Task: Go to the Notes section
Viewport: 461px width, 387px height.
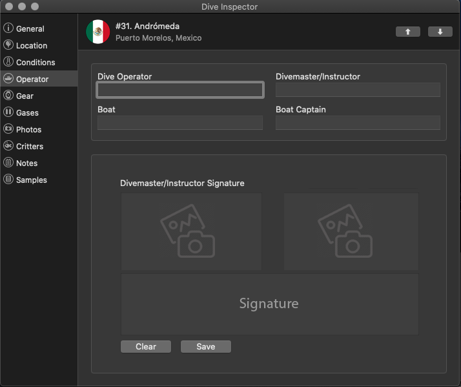Action: 26,163
